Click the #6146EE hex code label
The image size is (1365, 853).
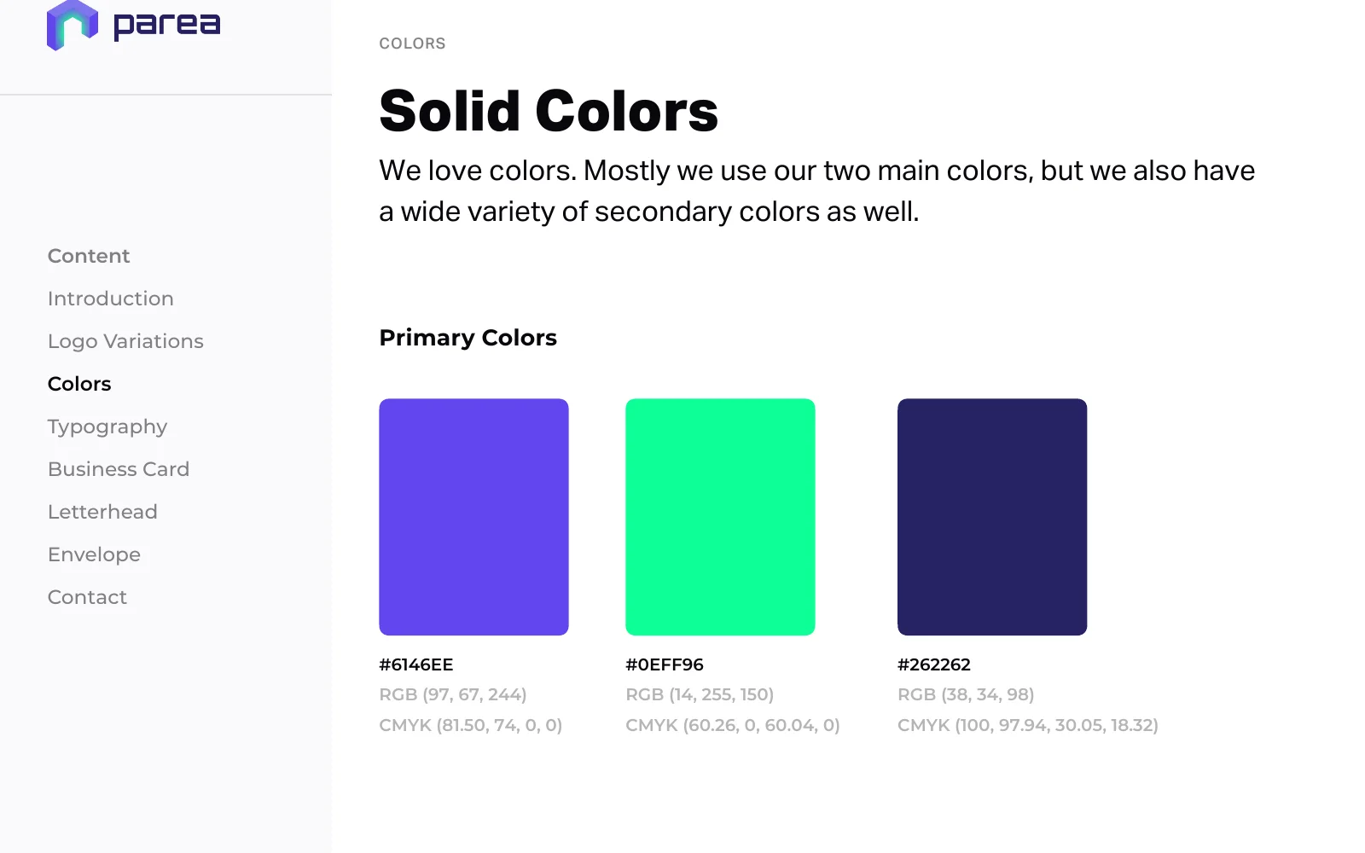[416, 664]
